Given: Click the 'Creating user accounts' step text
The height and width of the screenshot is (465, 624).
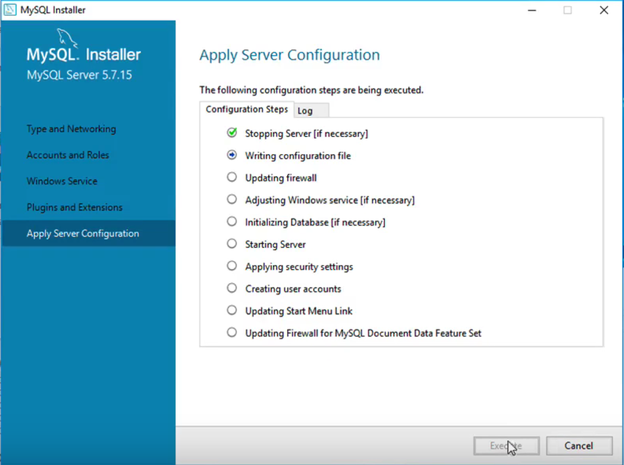Looking at the screenshot, I should pyautogui.click(x=293, y=289).
